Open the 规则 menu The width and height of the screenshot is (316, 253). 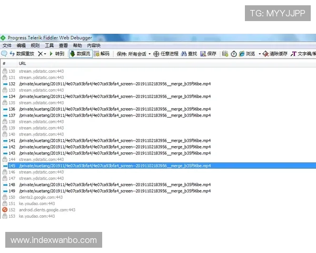coord(35,46)
